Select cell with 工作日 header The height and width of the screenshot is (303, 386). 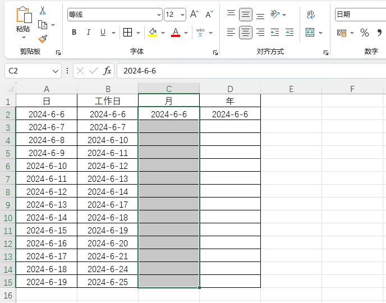[x=108, y=100]
